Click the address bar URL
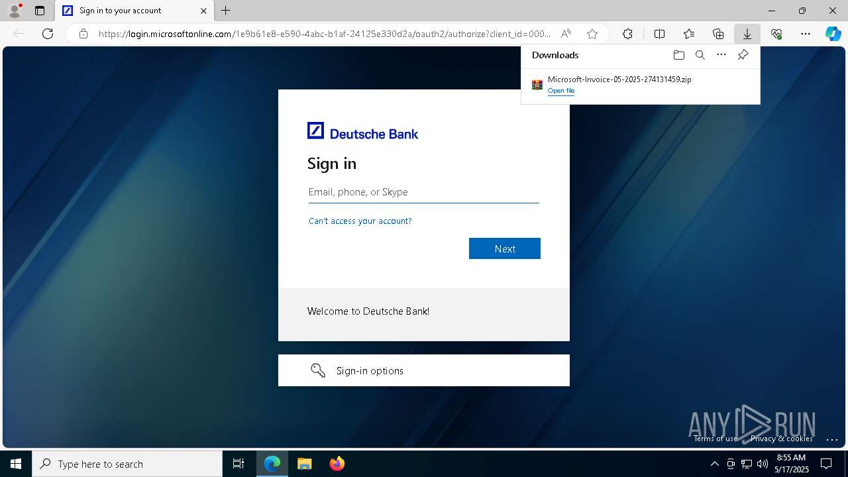The width and height of the screenshot is (848, 477). [x=324, y=34]
